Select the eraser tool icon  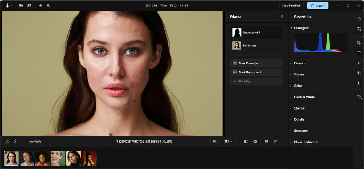pos(40,6)
